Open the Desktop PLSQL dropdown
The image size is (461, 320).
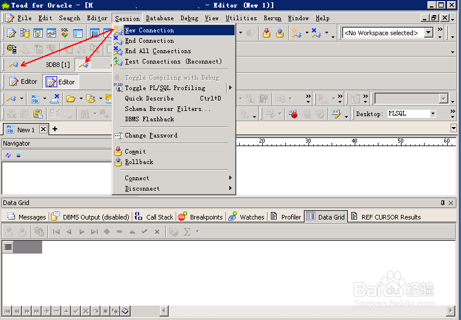pyautogui.click(x=433, y=114)
